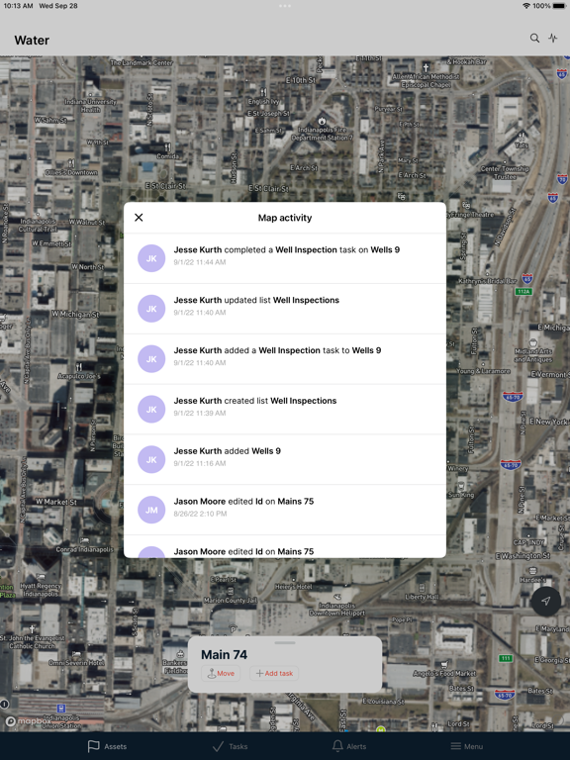570x760 pixels.
Task: Click JK avatar on created list row
Action: click(x=151, y=410)
